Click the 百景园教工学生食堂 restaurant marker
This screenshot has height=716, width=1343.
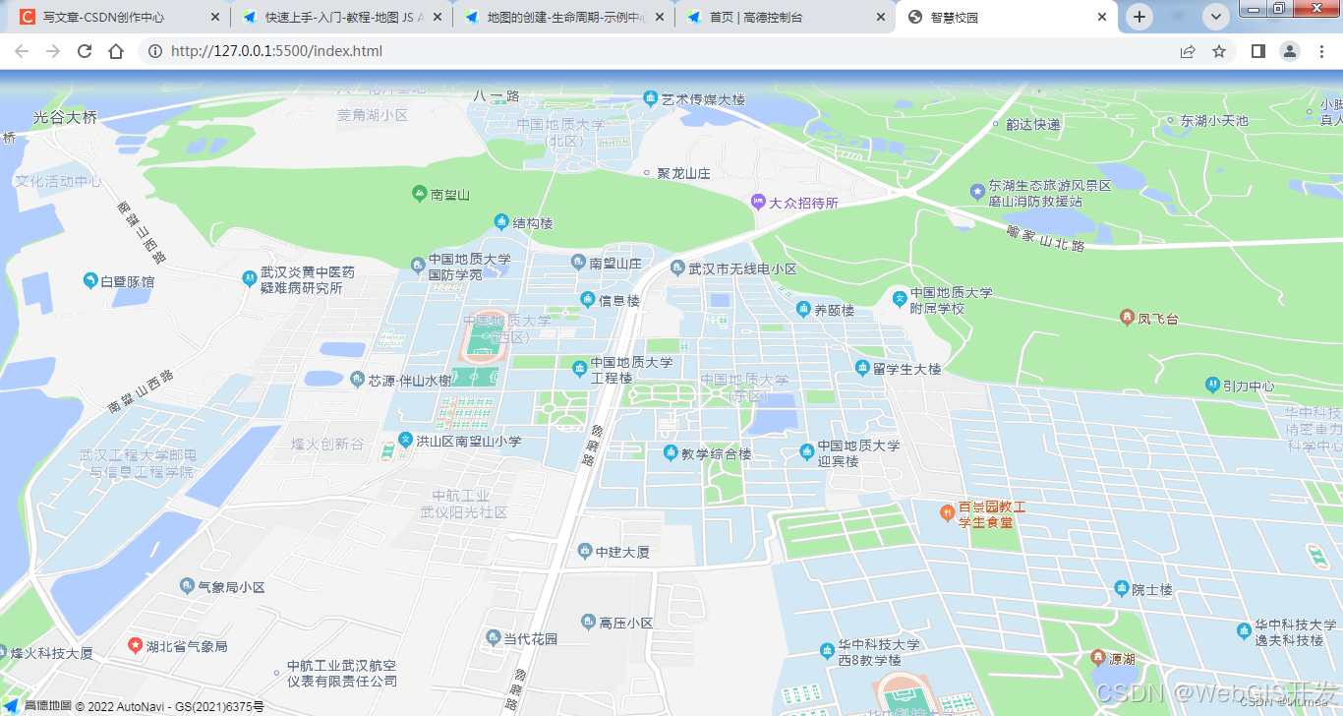pos(947,512)
